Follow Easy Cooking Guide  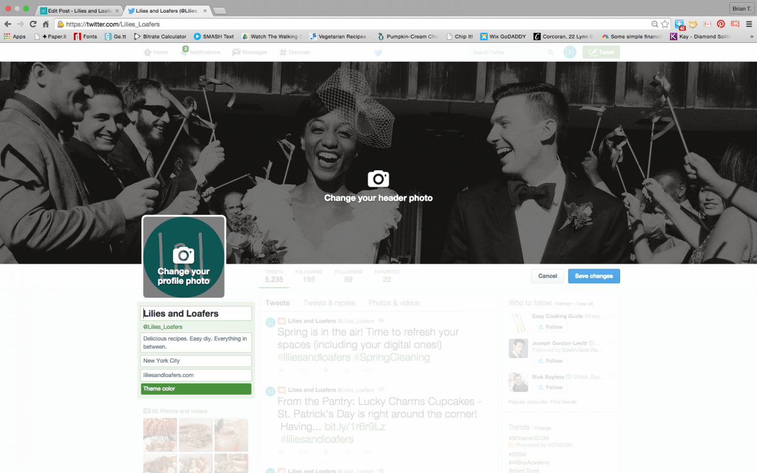[549, 327]
